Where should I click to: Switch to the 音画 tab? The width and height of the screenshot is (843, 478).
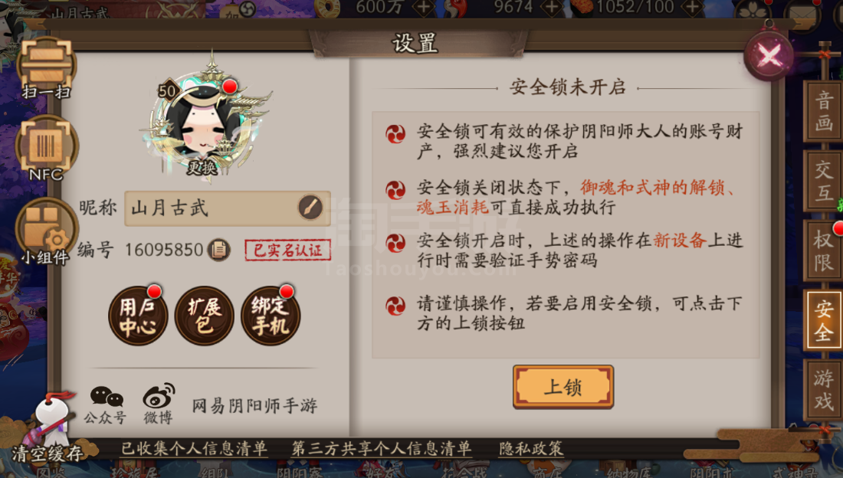pos(823,112)
